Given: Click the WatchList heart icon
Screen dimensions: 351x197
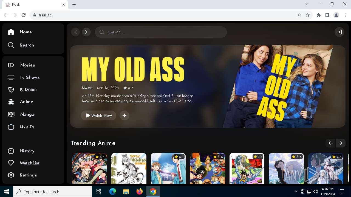Looking at the screenshot, I should point(11,163).
